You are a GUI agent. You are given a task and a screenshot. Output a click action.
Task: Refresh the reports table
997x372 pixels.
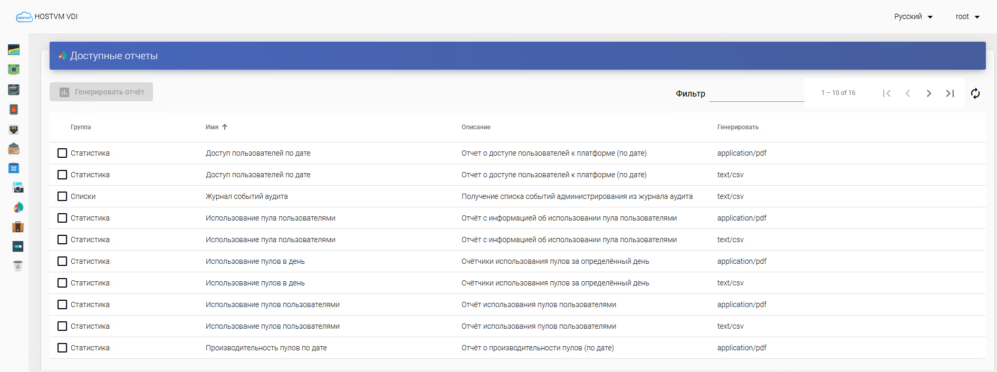point(975,93)
